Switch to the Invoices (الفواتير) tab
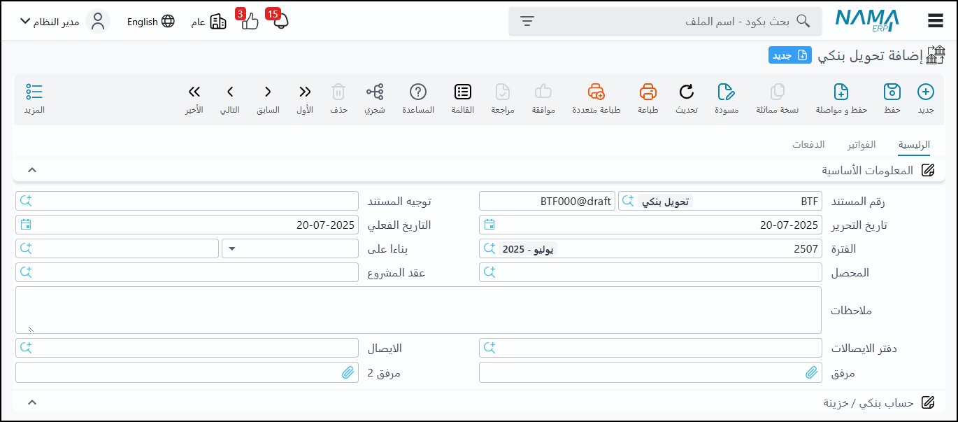Image resolution: width=958 pixels, height=422 pixels. point(862,145)
